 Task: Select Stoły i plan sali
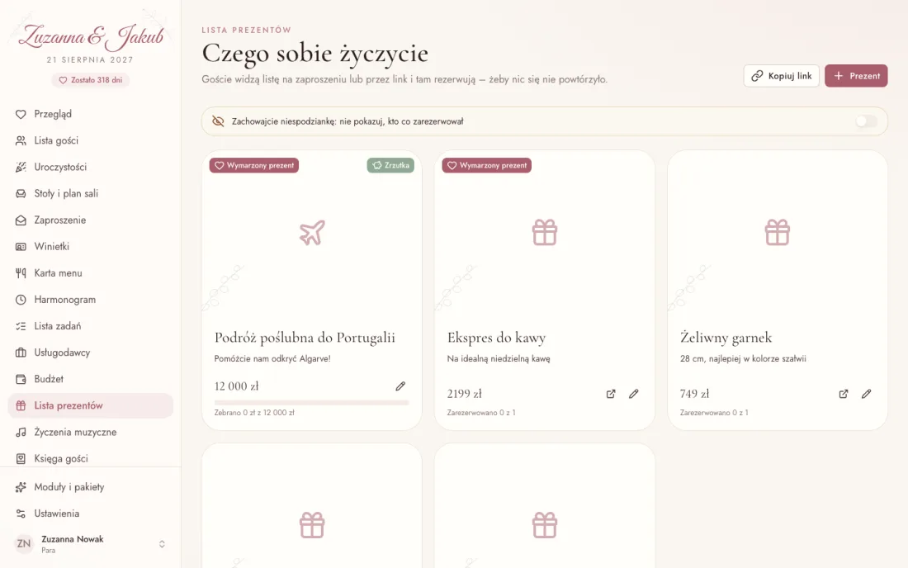pyautogui.click(x=90, y=193)
